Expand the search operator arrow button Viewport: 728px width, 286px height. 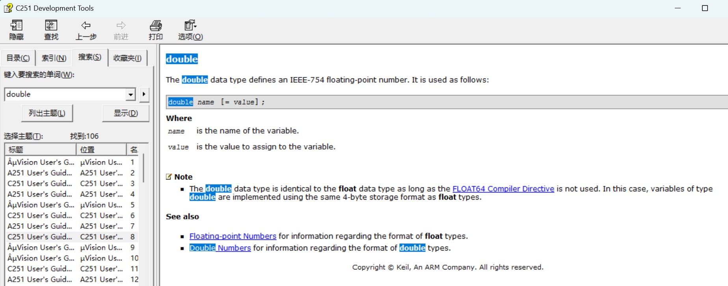click(144, 94)
